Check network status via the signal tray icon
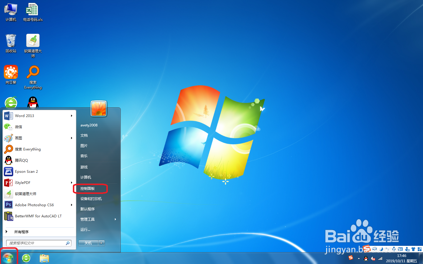Screen dimensions: 423x264 (x=380, y=258)
